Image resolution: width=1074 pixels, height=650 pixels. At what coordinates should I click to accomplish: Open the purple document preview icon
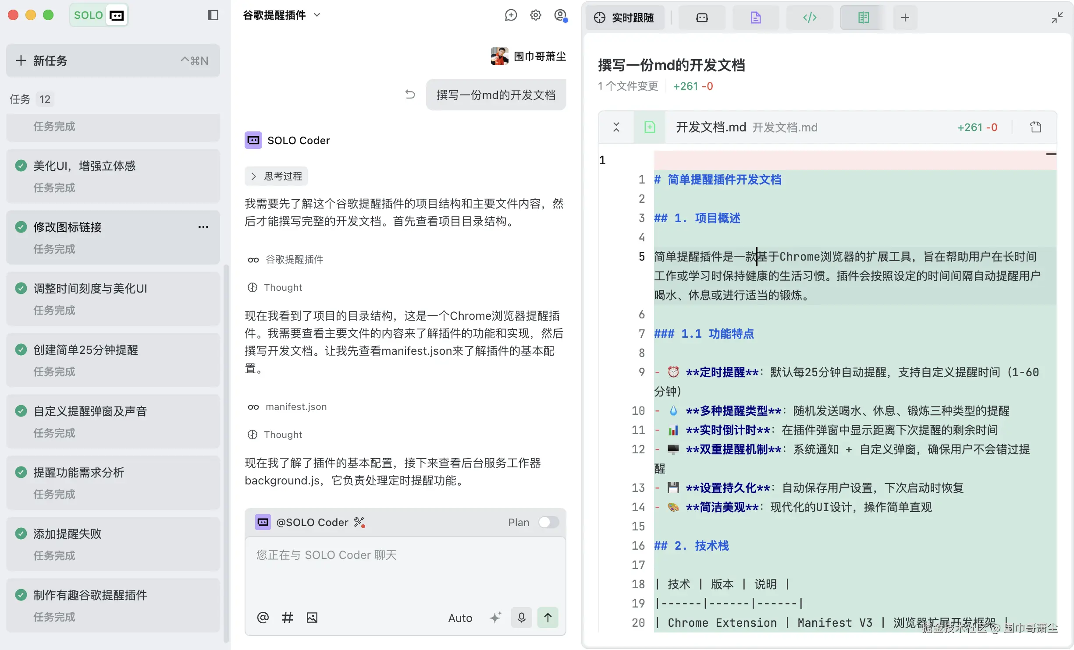pyautogui.click(x=755, y=18)
